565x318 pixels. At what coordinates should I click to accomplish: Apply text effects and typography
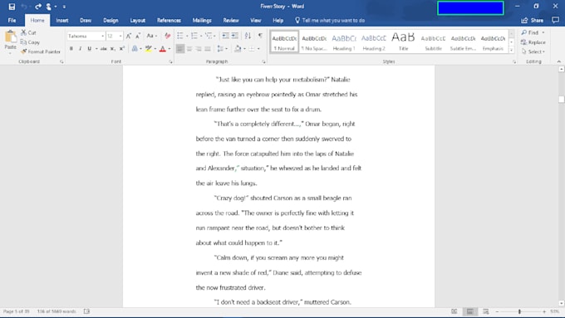[x=135, y=49]
